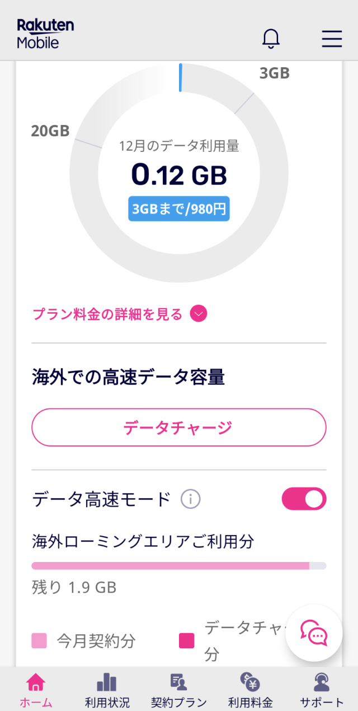This screenshot has height=711, width=358.
Task: Open the notifications bell
Action: [x=271, y=38]
